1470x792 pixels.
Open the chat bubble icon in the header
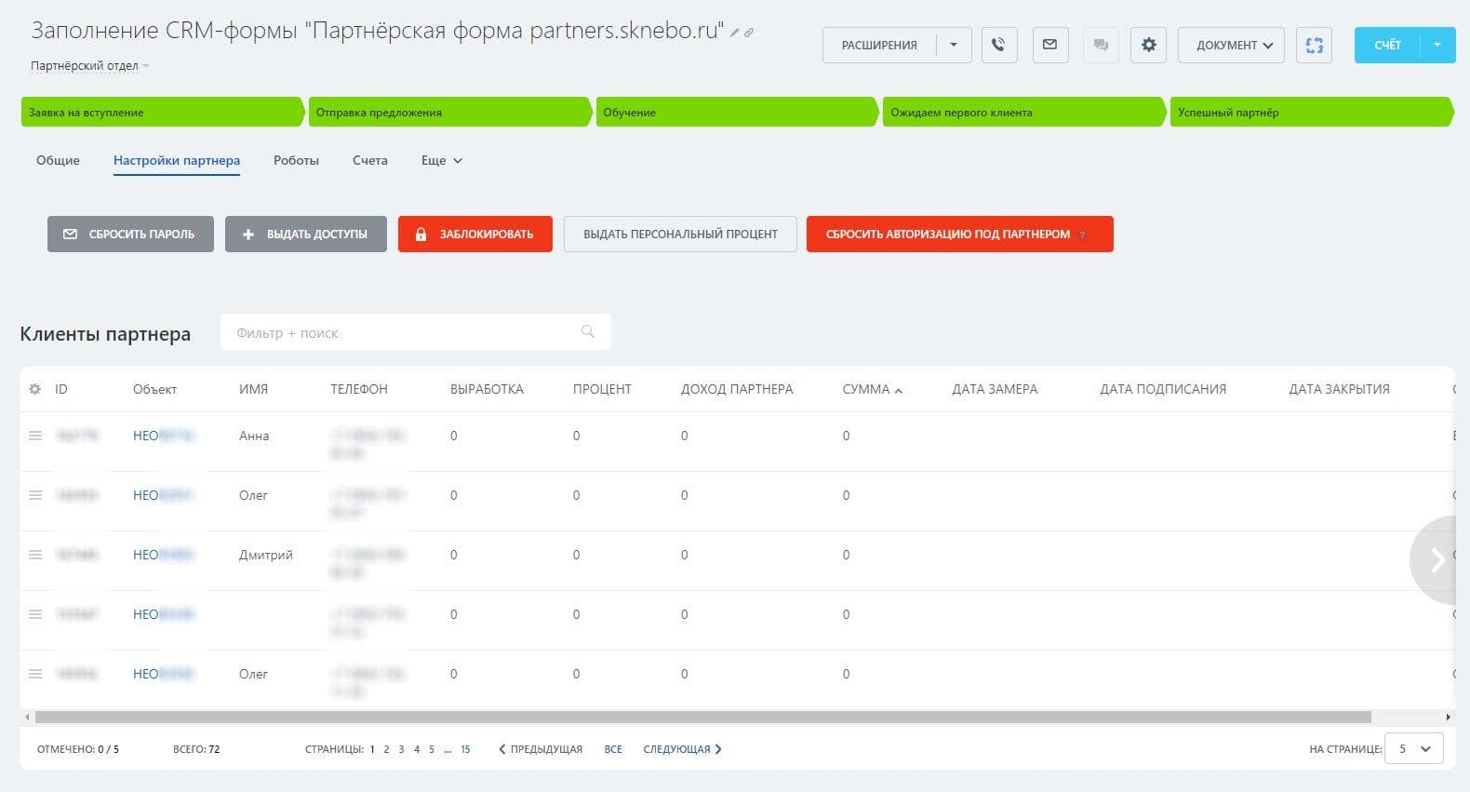coord(1102,45)
